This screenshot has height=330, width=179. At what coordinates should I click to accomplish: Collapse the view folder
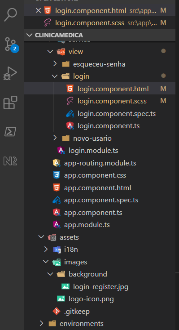point(50,52)
